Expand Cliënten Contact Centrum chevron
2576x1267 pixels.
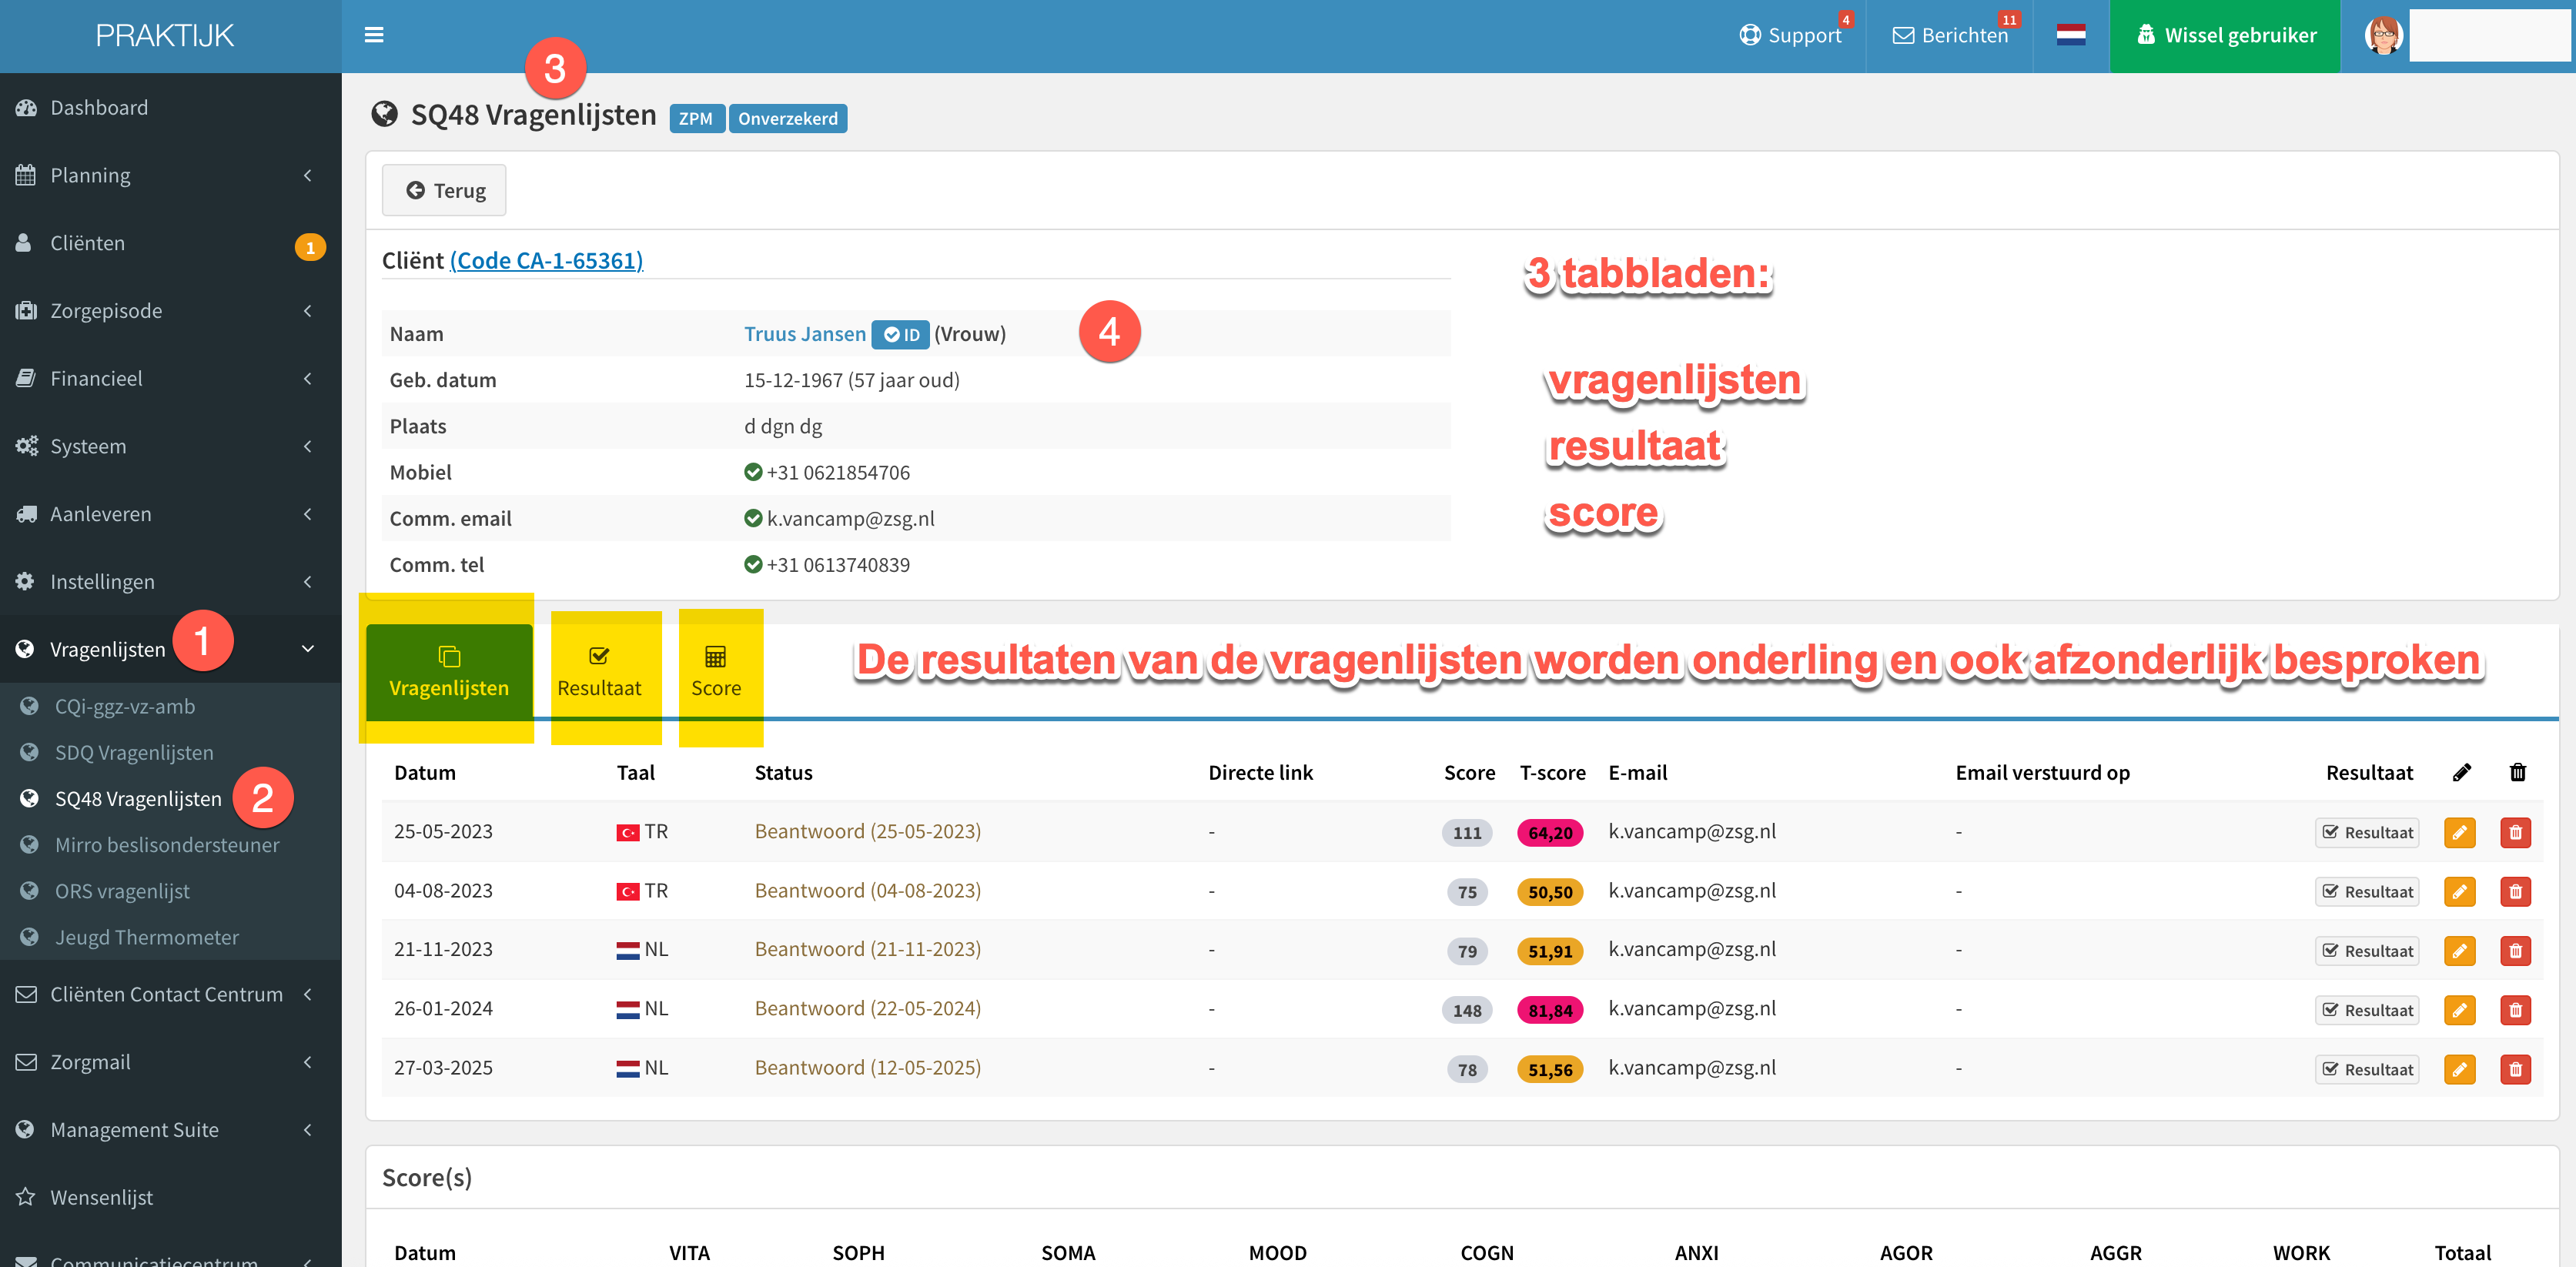click(x=308, y=994)
